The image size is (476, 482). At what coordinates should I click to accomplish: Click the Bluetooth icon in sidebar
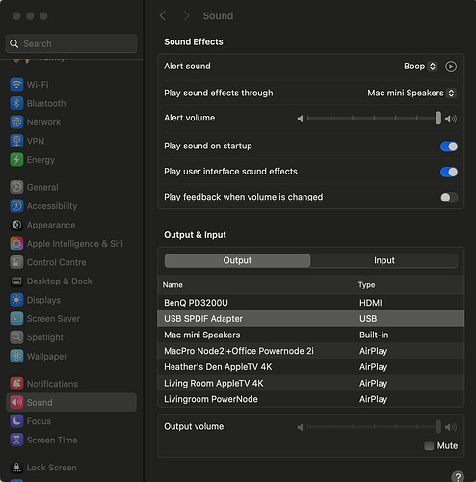click(16, 103)
